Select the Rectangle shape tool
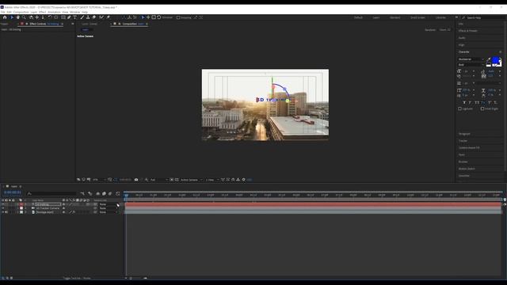Image resolution: width=507 pixels, height=285 pixels. point(63,17)
